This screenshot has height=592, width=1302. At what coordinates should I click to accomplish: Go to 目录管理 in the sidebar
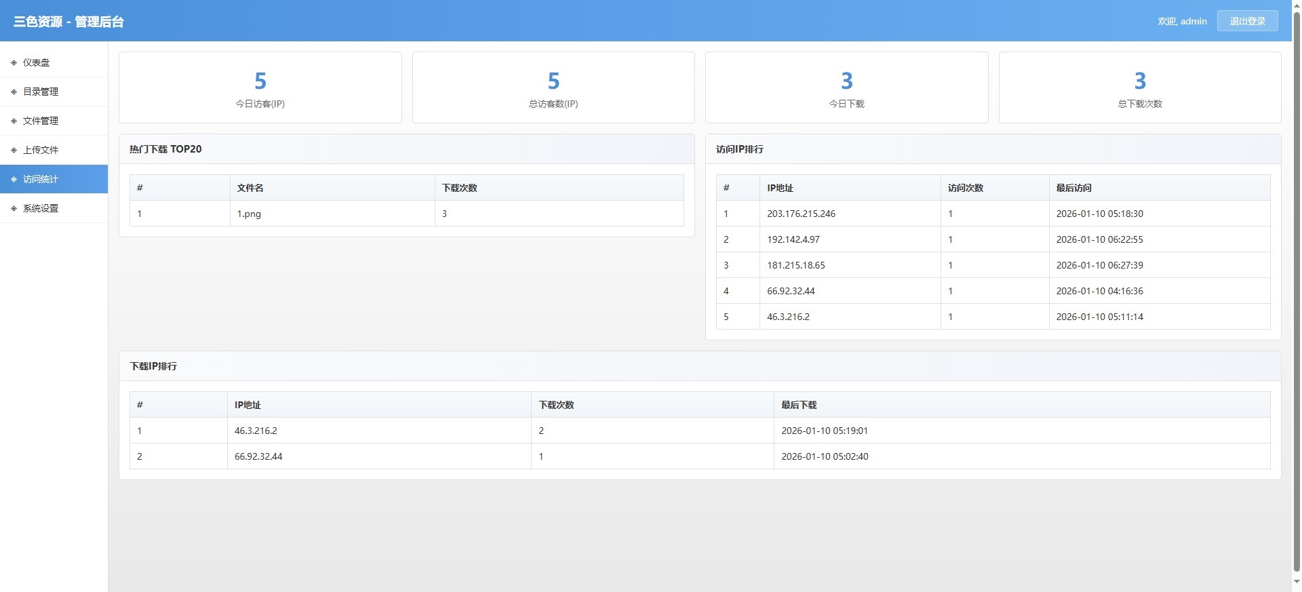[41, 92]
